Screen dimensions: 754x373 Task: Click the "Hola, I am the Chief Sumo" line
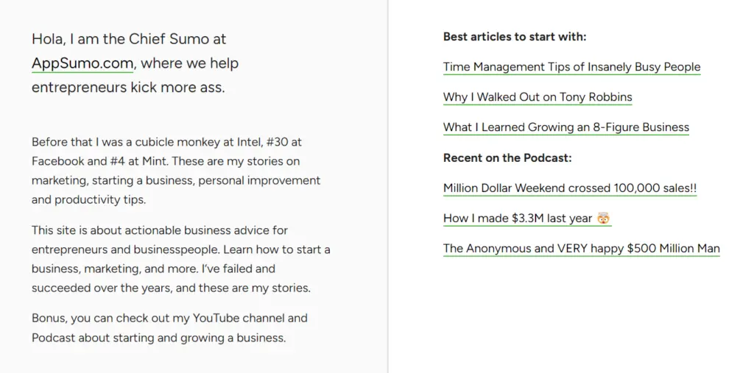129,39
